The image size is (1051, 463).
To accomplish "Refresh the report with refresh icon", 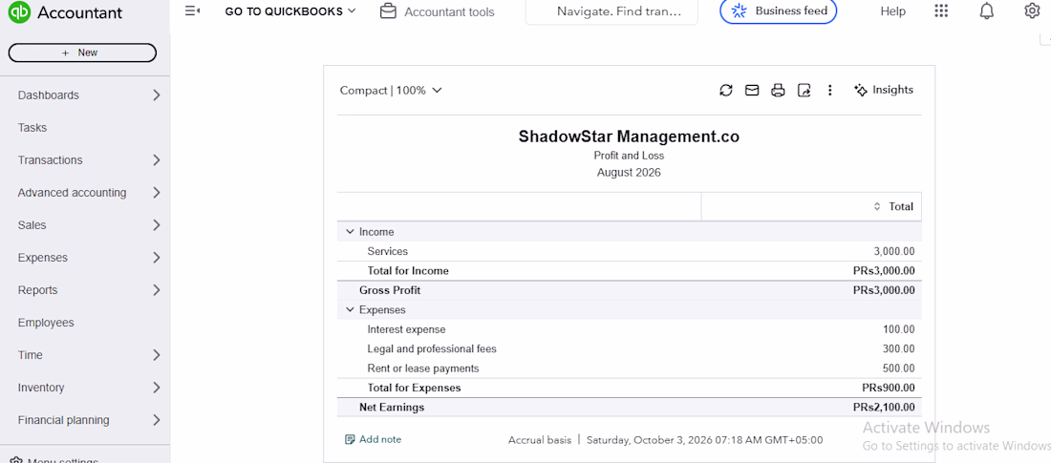I will 726,90.
